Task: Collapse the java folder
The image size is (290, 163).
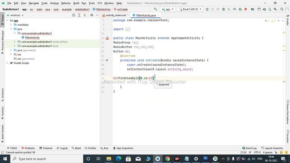Action: pos(11,29)
